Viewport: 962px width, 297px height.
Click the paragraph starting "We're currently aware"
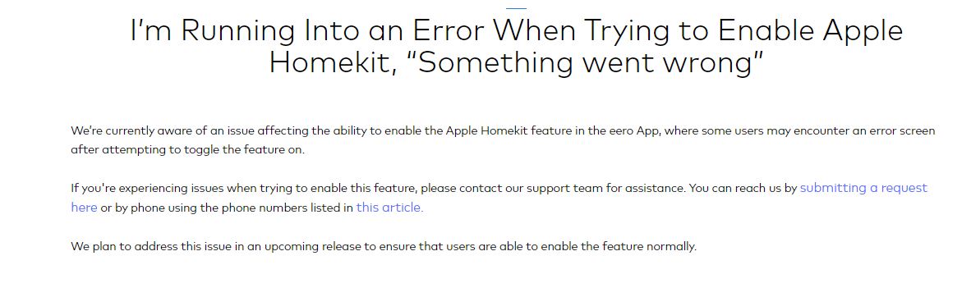click(503, 140)
